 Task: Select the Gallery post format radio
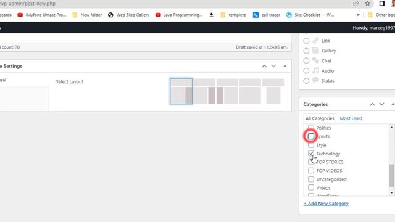click(306, 51)
